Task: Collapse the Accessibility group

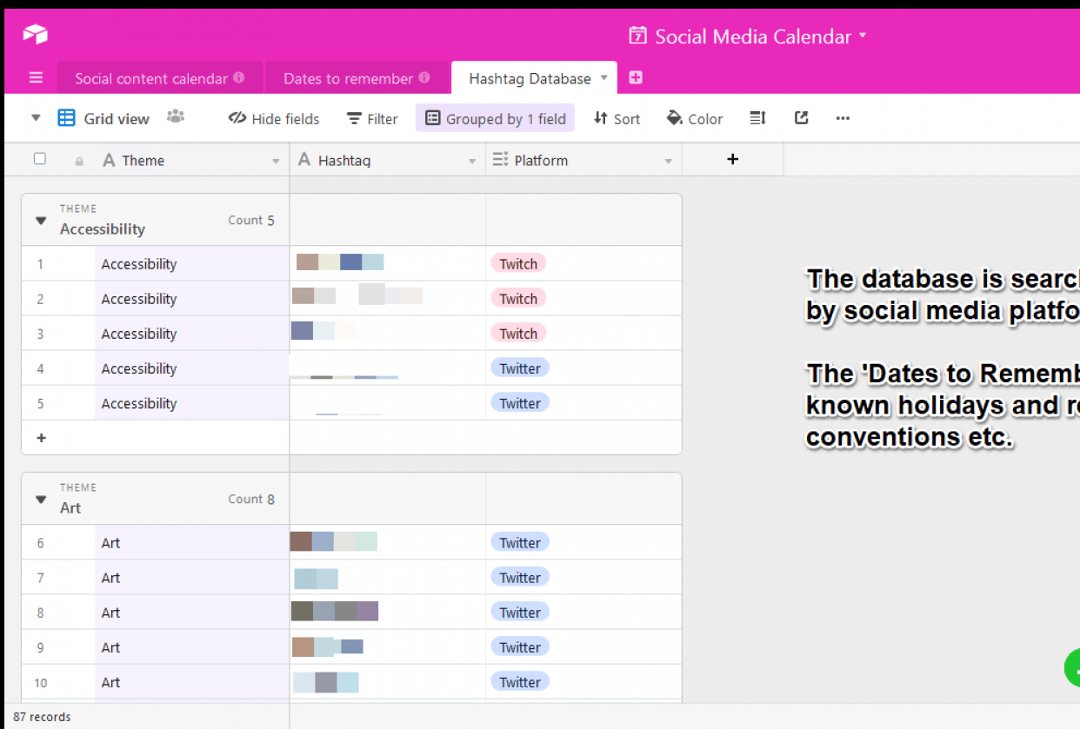Action: pos(40,221)
